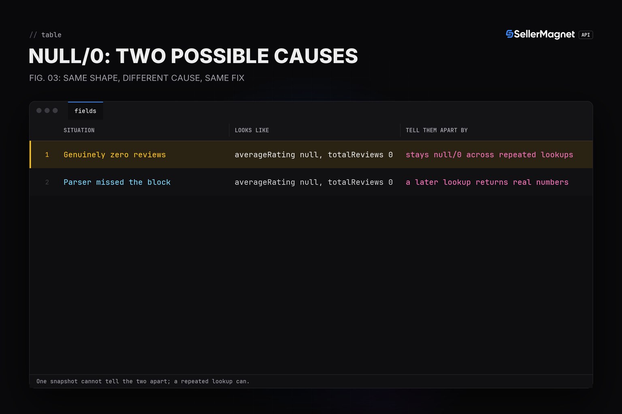Click 'a later lookup returns real numbers'
The width and height of the screenshot is (622, 414).
[x=487, y=182]
